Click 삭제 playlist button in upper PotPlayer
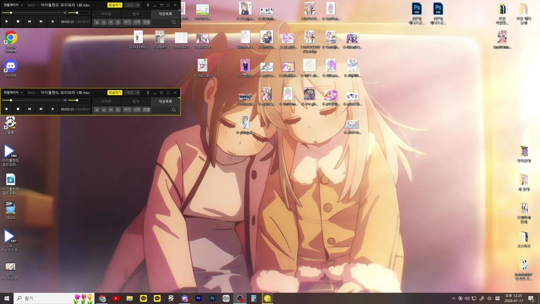 tap(137, 22)
